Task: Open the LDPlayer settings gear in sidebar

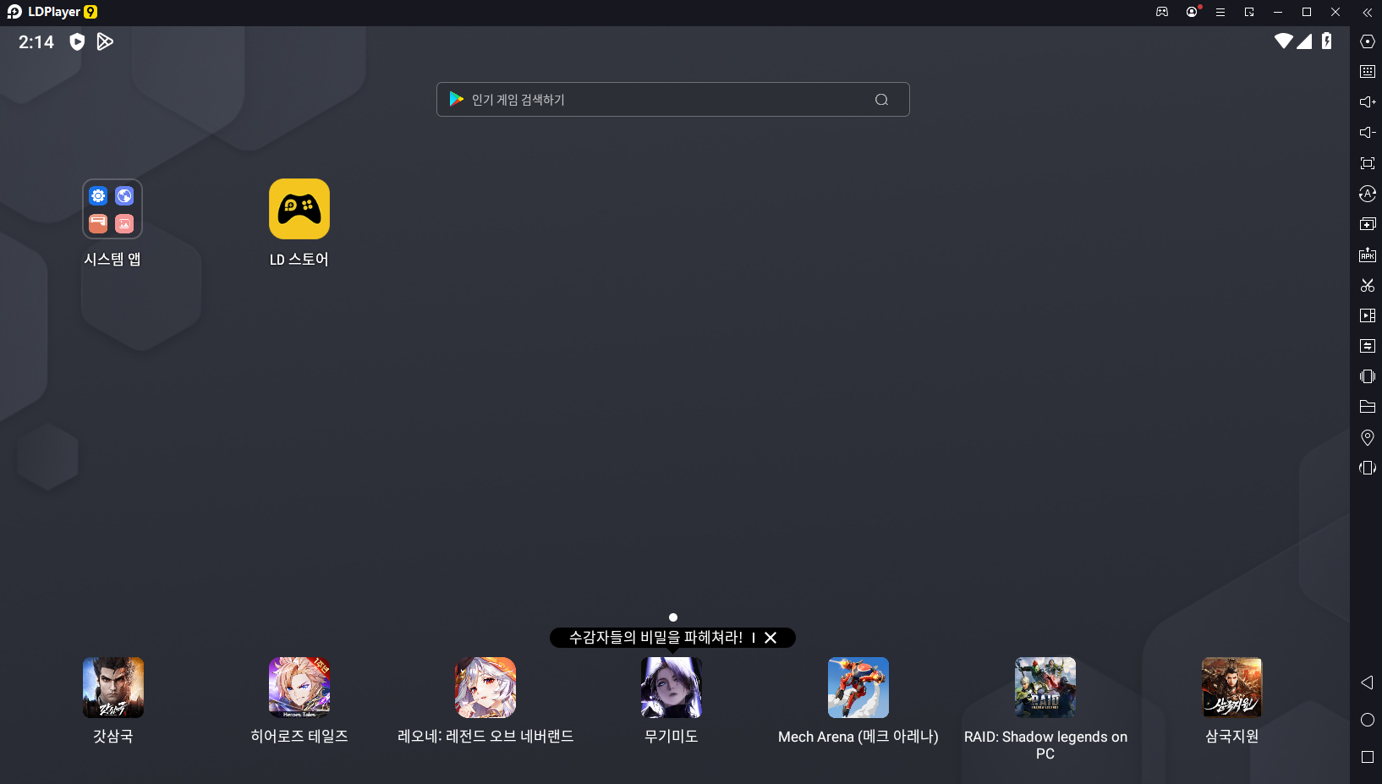Action: 1367,41
